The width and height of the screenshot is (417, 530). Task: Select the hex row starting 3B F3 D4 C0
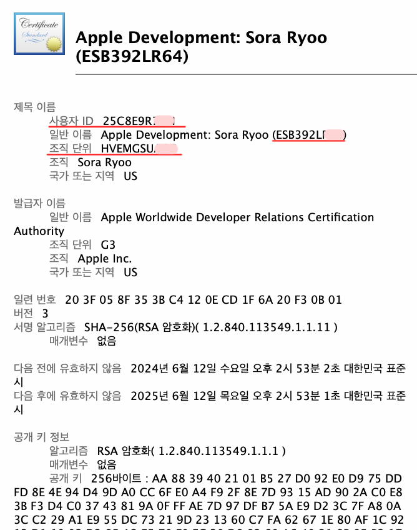pyautogui.click(x=207, y=506)
